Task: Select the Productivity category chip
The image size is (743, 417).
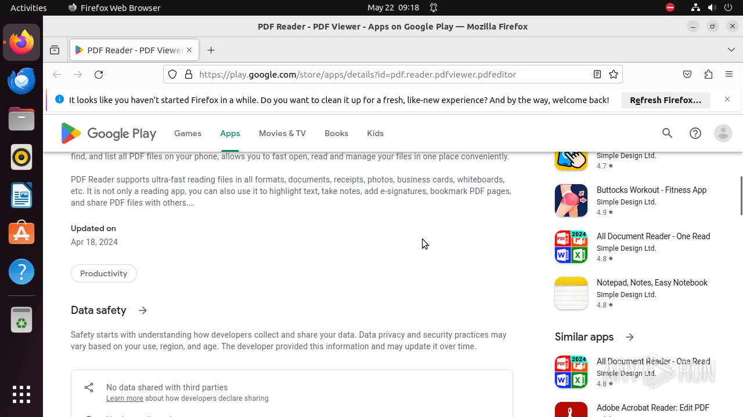Action: click(x=103, y=273)
